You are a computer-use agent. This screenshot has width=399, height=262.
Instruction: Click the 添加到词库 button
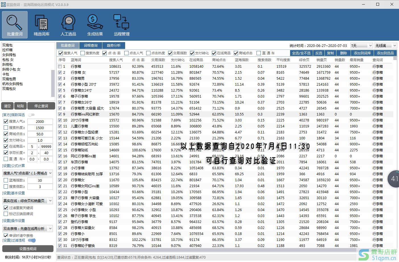362,53
